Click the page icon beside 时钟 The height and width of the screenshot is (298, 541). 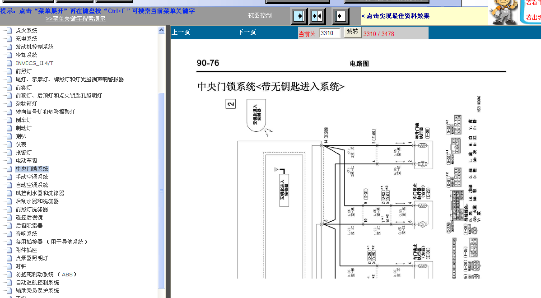point(9,266)
